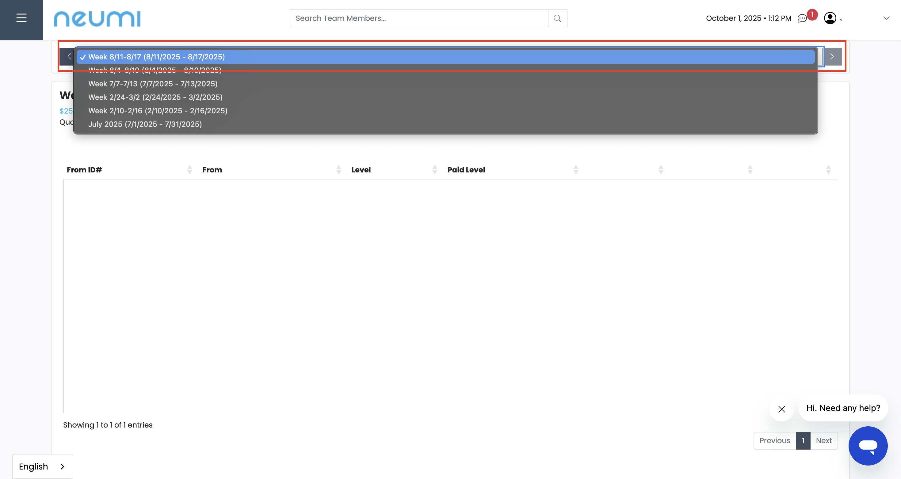
Task: Click the Next pagination button
Action: 824,441
